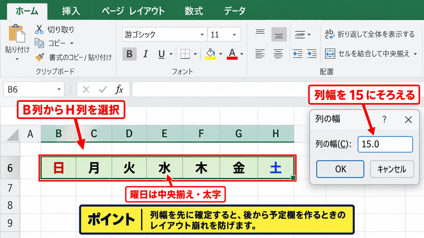The width and height of the screenshot is (424, 238).
Task: Increase the cell indent
Action: point(312,54)
